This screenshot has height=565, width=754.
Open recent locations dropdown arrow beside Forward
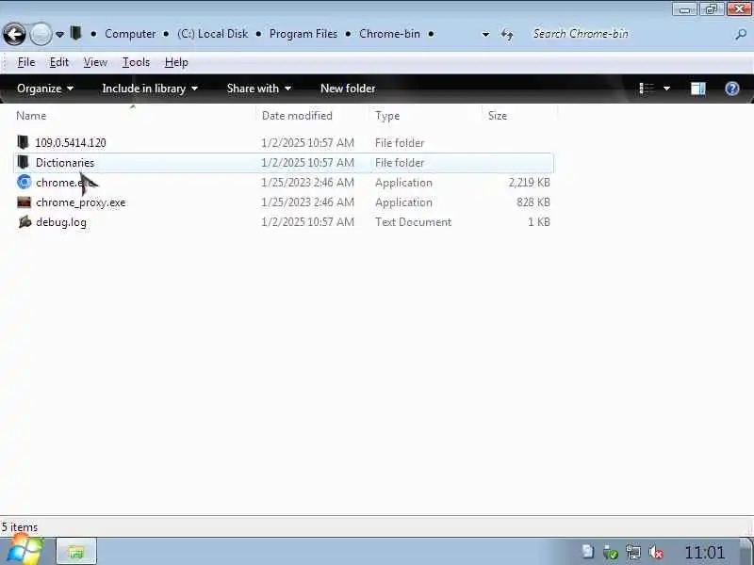tap(59, 35)
